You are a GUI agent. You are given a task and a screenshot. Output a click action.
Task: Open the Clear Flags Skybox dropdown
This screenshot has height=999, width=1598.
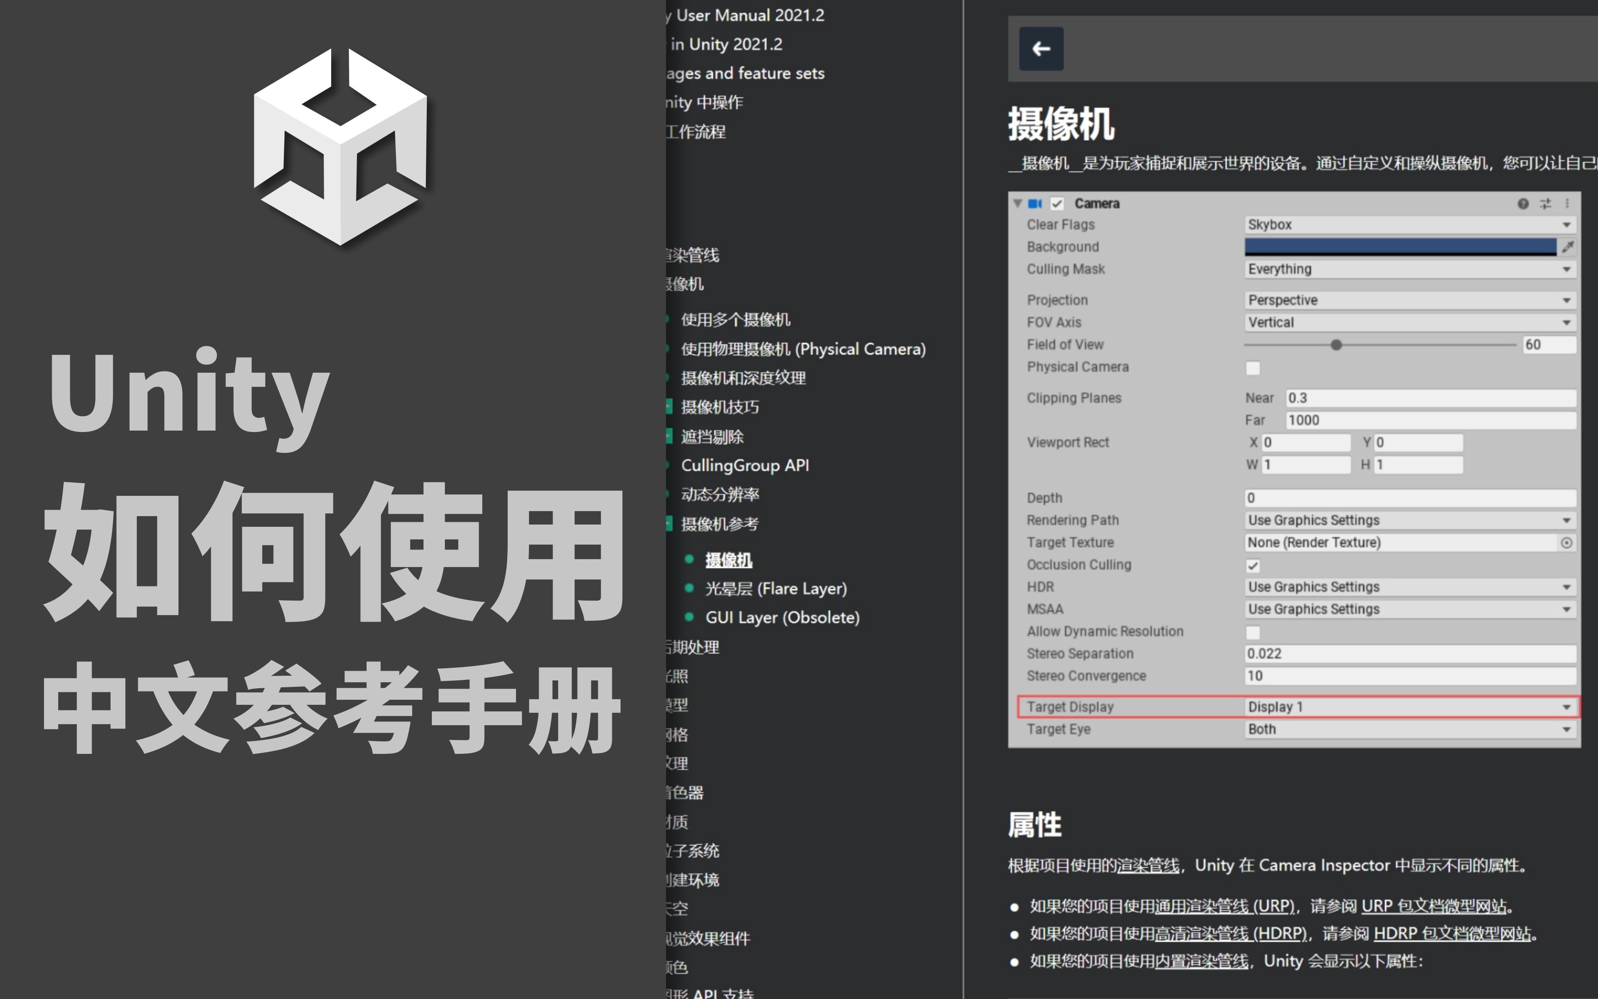1410,225
